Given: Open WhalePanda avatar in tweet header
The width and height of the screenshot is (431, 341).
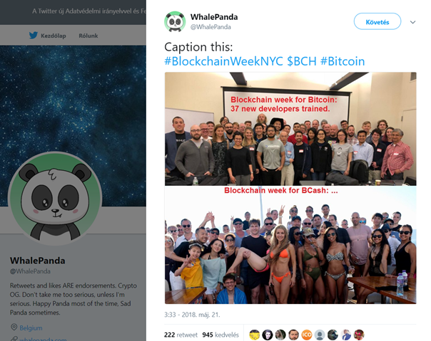Looking at the screenshot, I should click(x=175, y=21).
